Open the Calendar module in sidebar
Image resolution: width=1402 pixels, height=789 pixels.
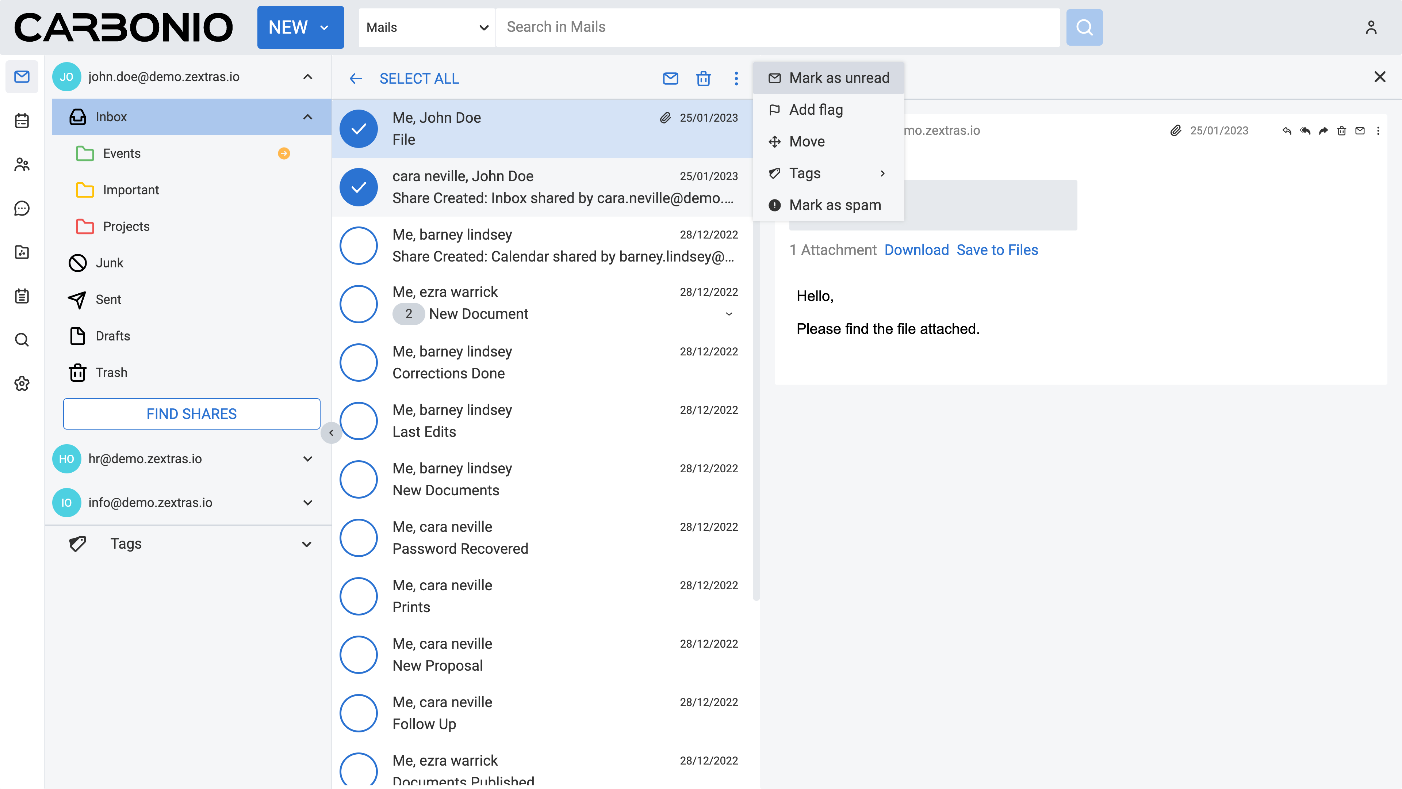tap(22, 120)
